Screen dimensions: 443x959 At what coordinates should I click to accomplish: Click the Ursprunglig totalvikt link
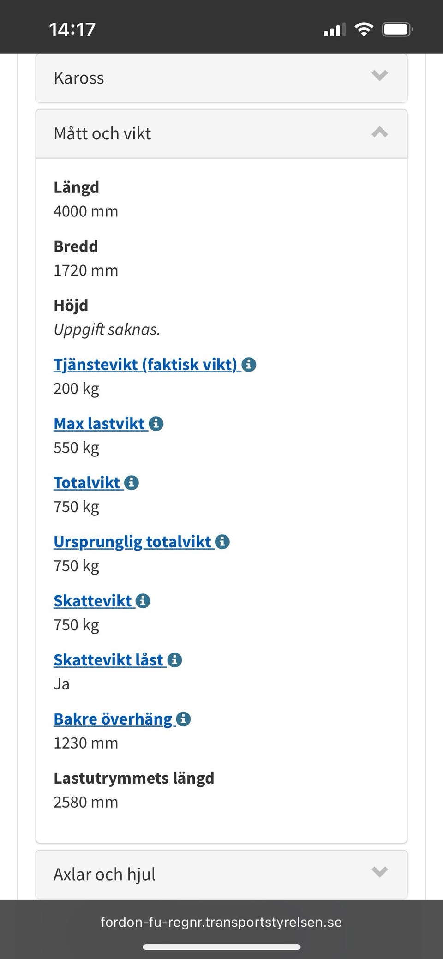(132, 542)
